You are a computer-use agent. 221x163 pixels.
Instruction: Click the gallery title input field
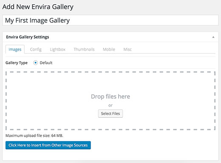[110, 20]
